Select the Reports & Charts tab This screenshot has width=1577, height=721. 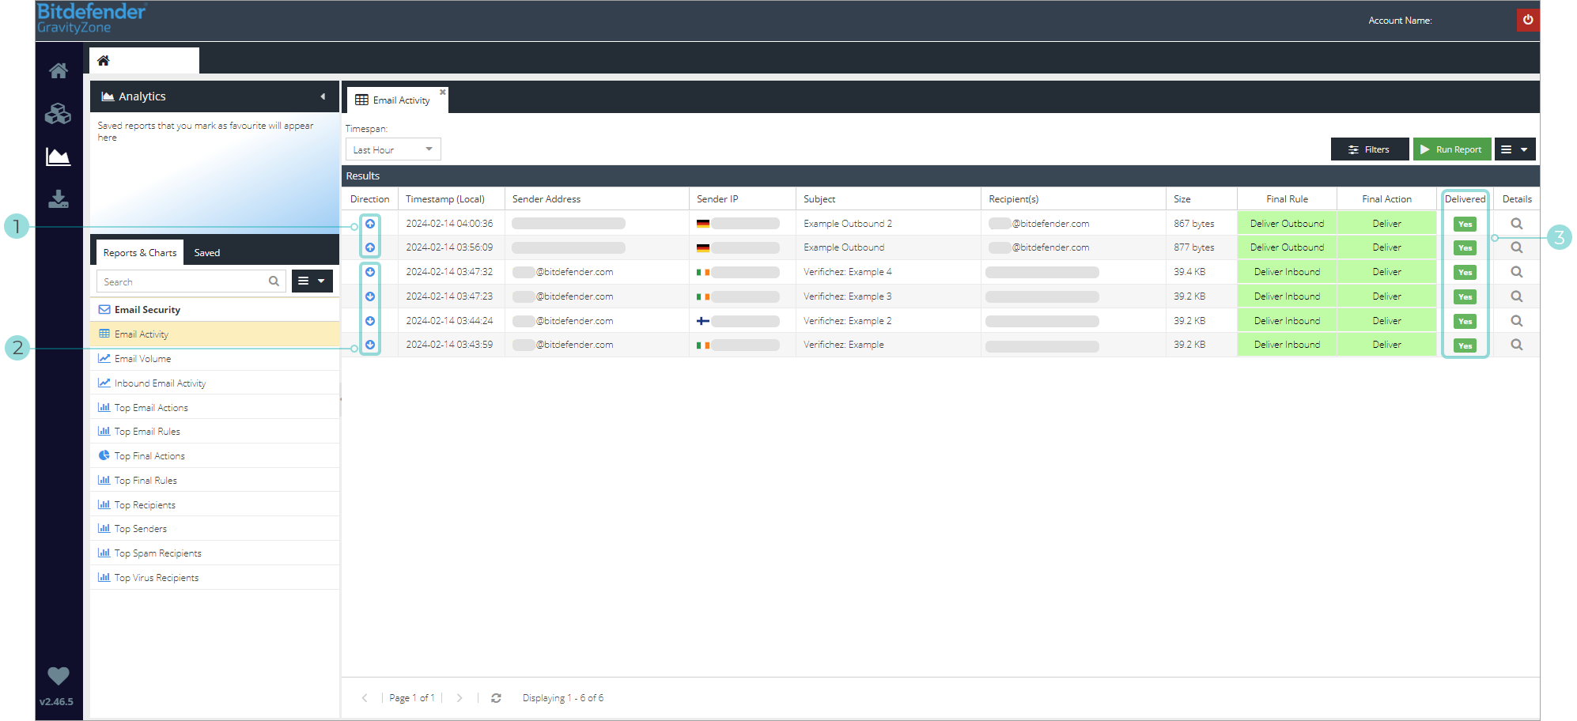point(139,252)
